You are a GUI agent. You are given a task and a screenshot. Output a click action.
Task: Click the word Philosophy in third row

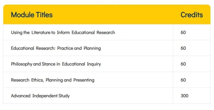[21, 64]
